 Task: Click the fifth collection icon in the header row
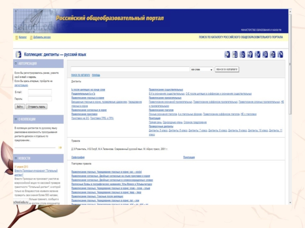click(258, 54)
